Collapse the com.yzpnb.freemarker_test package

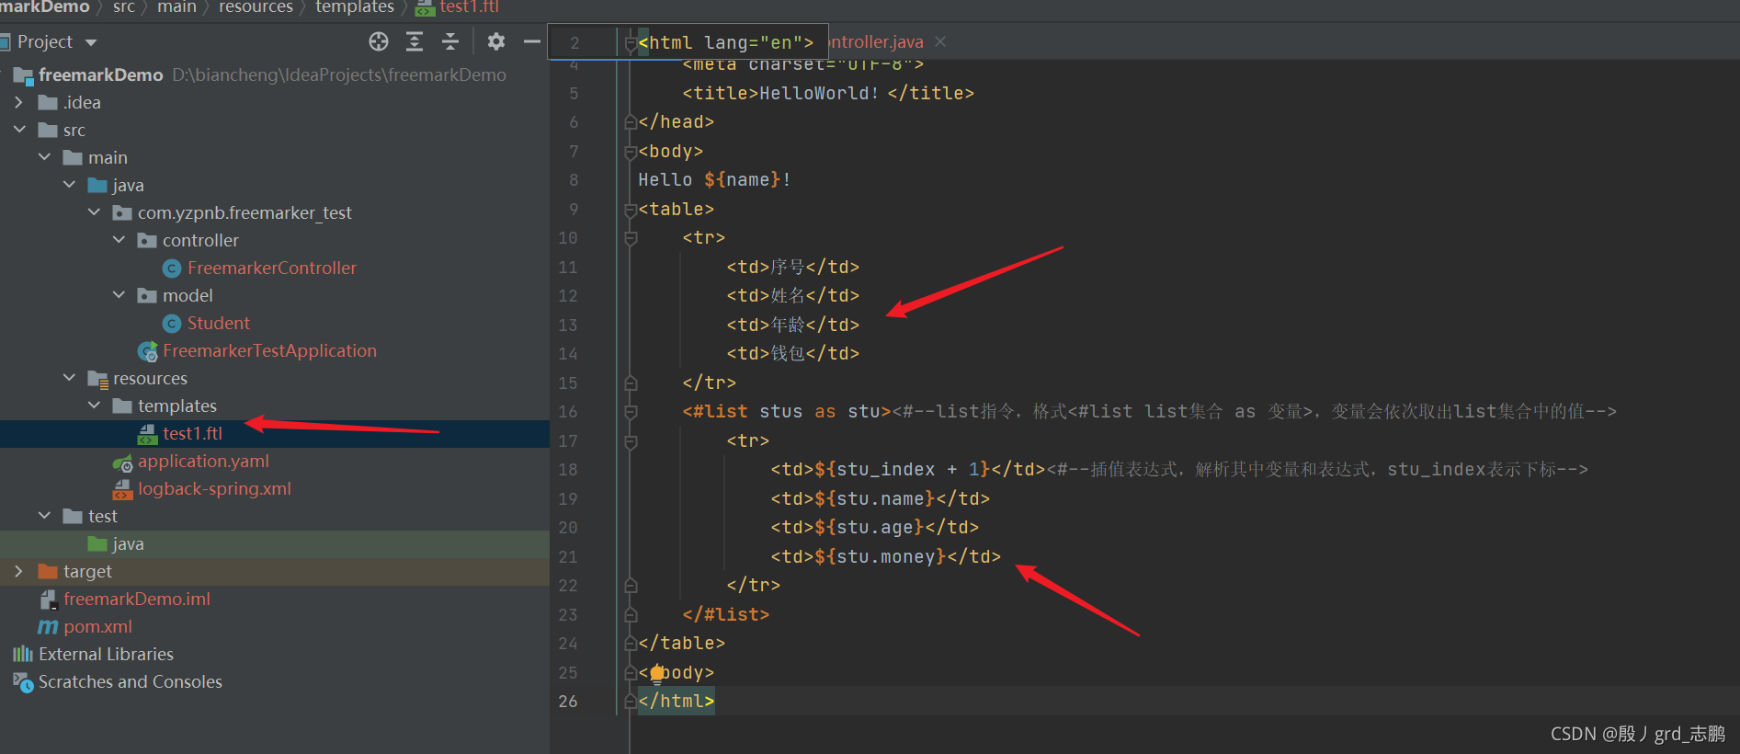pos(94,212)
